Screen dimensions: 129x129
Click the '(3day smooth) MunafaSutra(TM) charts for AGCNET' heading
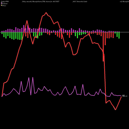click(41, 2)
